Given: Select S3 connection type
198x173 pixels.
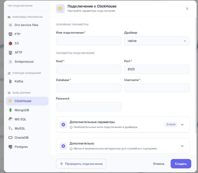Looking at the screenshot, I should [27, 43].
